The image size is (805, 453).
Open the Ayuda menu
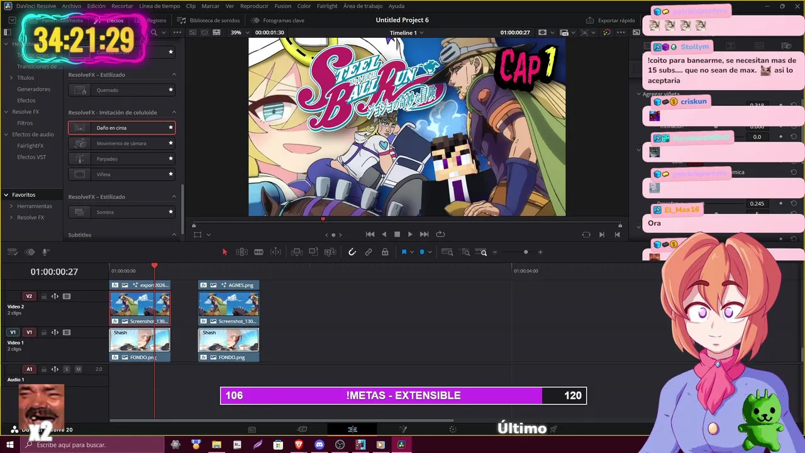396,6
